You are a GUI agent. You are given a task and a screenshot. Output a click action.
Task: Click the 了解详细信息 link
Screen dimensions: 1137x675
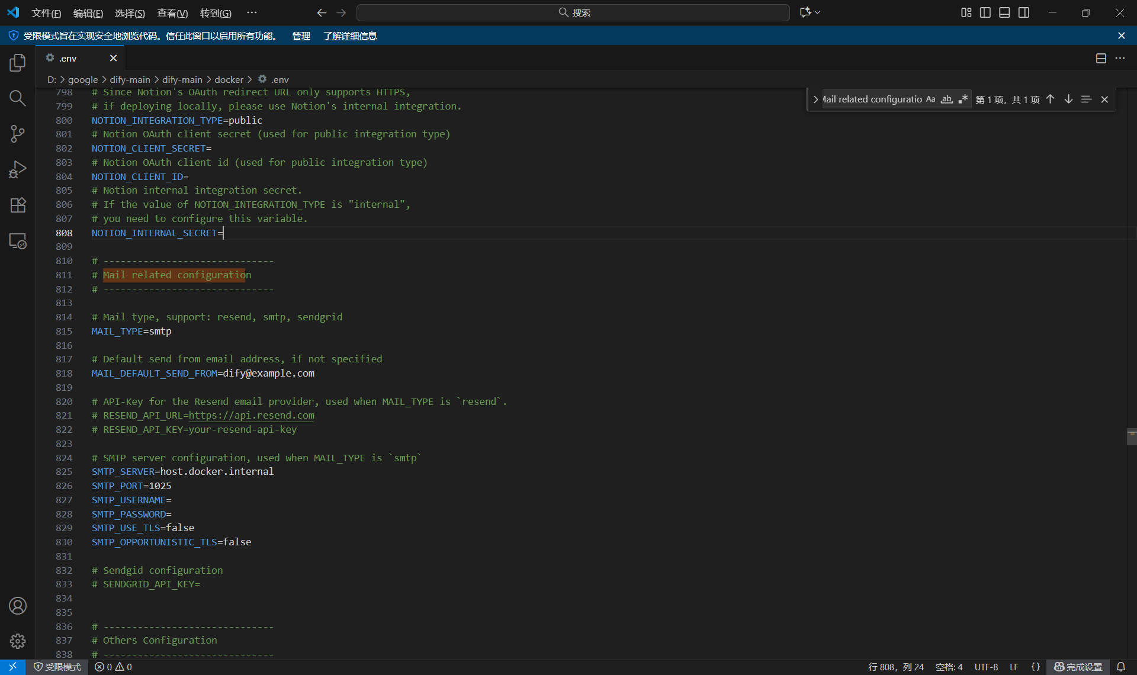coord(350,36)
